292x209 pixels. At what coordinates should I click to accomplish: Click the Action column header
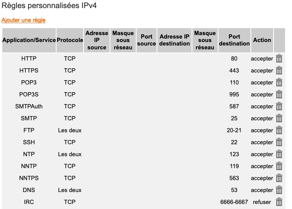click(x=262, y=40)
